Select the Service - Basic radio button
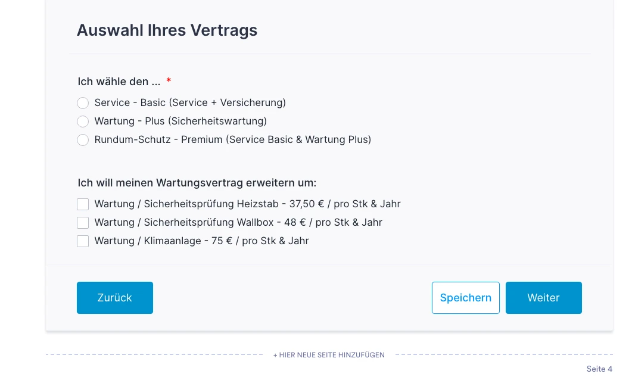 point(83,103)
